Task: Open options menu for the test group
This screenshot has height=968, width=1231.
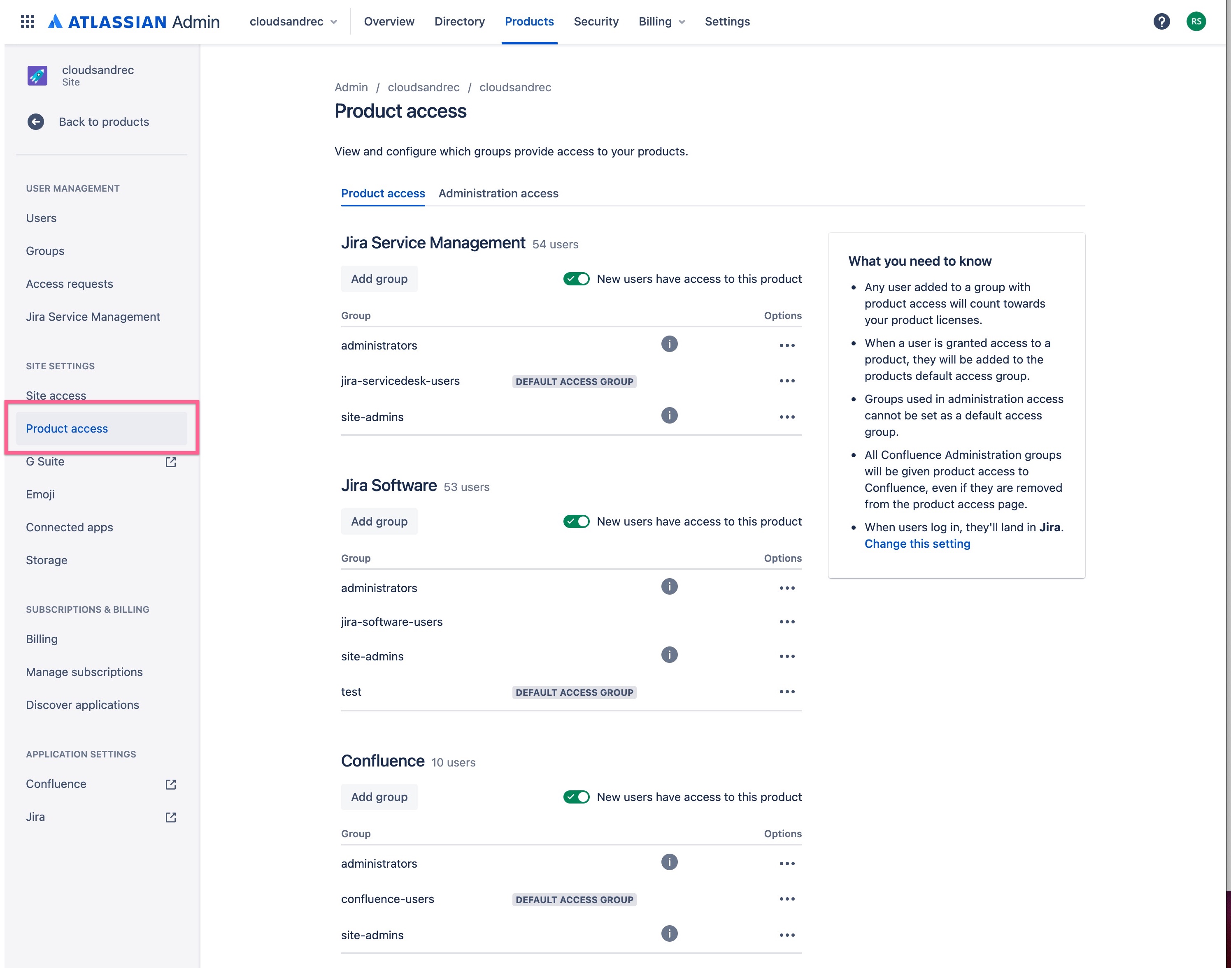Action: pos(787,692)
